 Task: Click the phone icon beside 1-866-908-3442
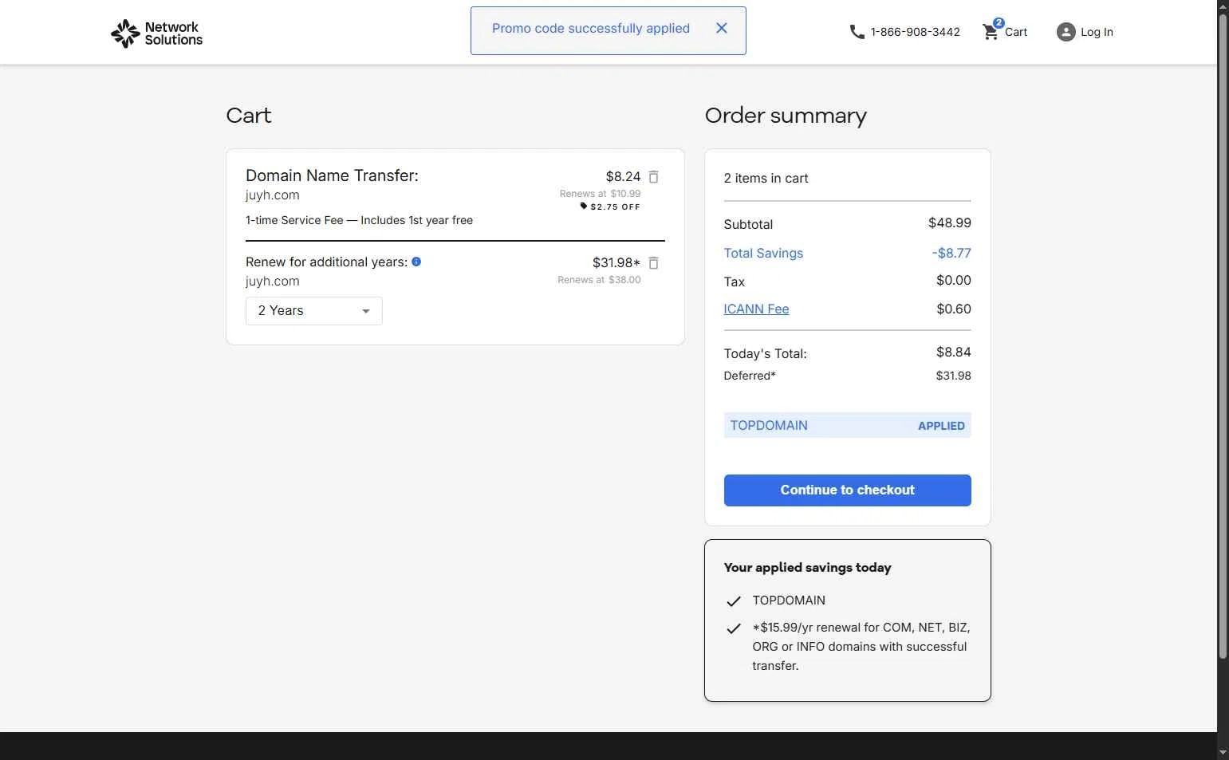[857, 32]
